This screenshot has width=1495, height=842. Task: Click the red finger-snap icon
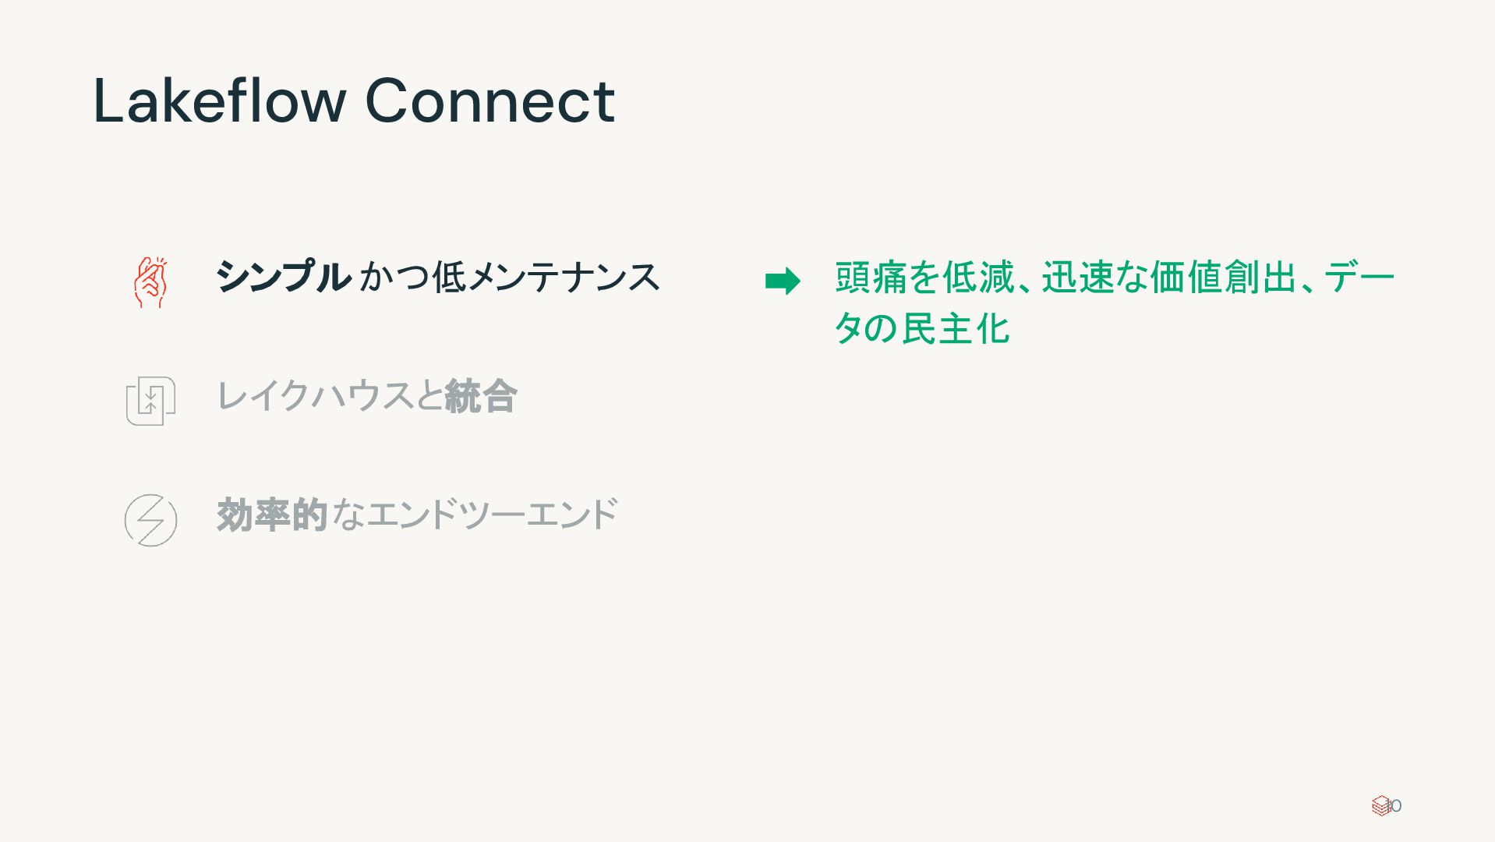[x=150, y=282]
